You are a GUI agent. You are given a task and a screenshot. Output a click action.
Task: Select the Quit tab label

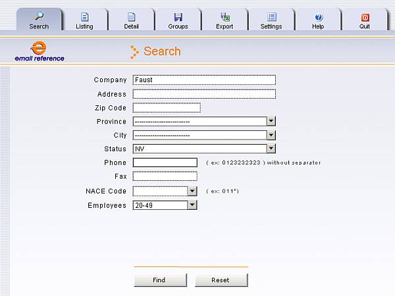click(365, 26)
